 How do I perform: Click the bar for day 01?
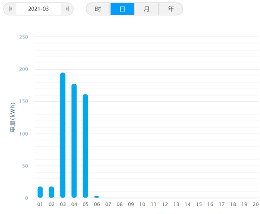click(x=40, y=192)
